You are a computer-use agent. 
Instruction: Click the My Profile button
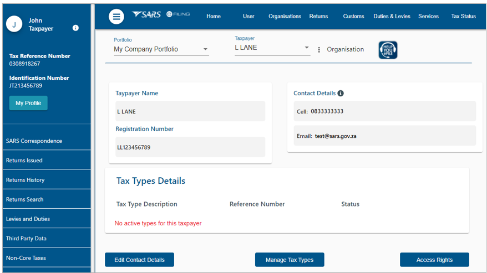[28, 103]
